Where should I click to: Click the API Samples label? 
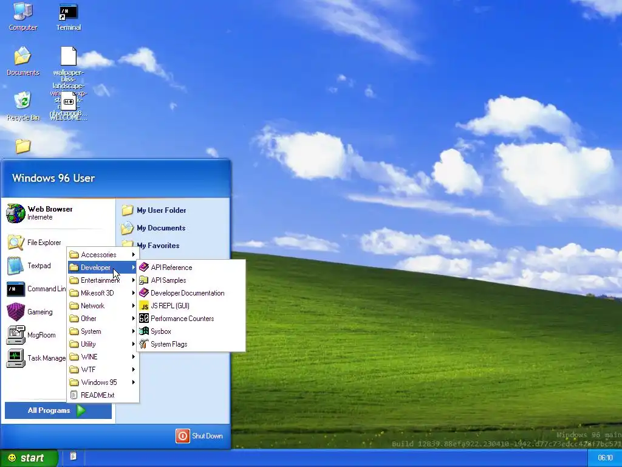(168, 280)
